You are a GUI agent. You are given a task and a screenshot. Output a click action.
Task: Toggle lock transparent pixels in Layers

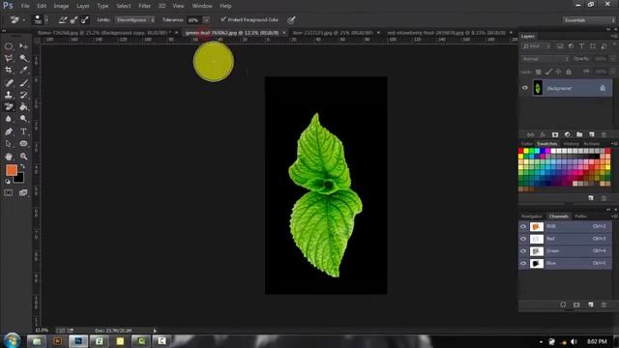click(x=539, y=72)
